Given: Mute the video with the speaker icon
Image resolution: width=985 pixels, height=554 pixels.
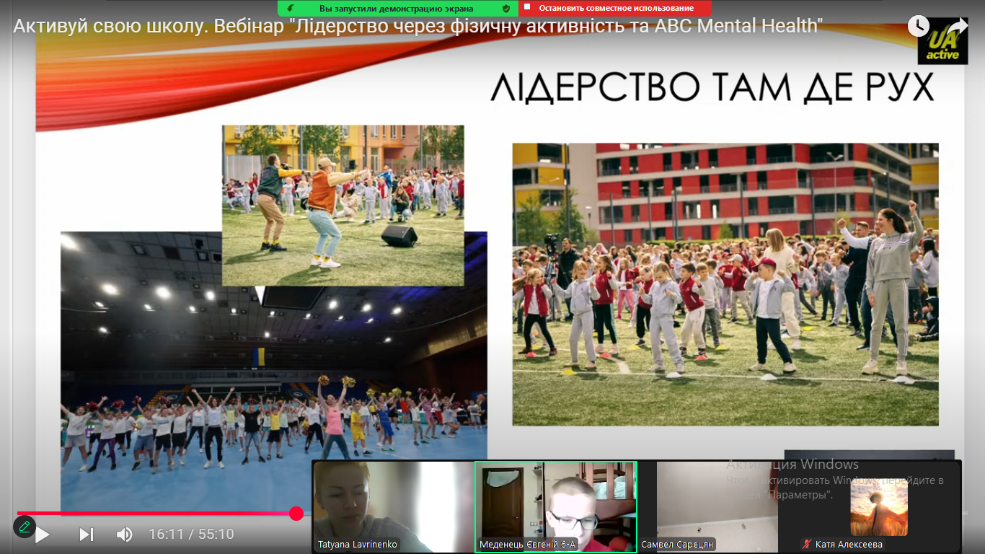Looking at the screenshot, I should [125, 535].
